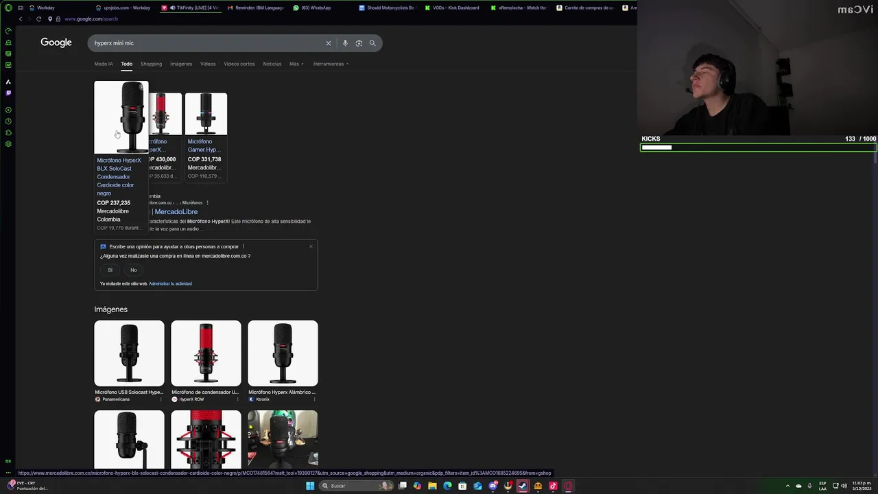Viewport: 878px width, 494px height.
Task: Open HyperX ROW red microphone image
Action: click(206, 353)
